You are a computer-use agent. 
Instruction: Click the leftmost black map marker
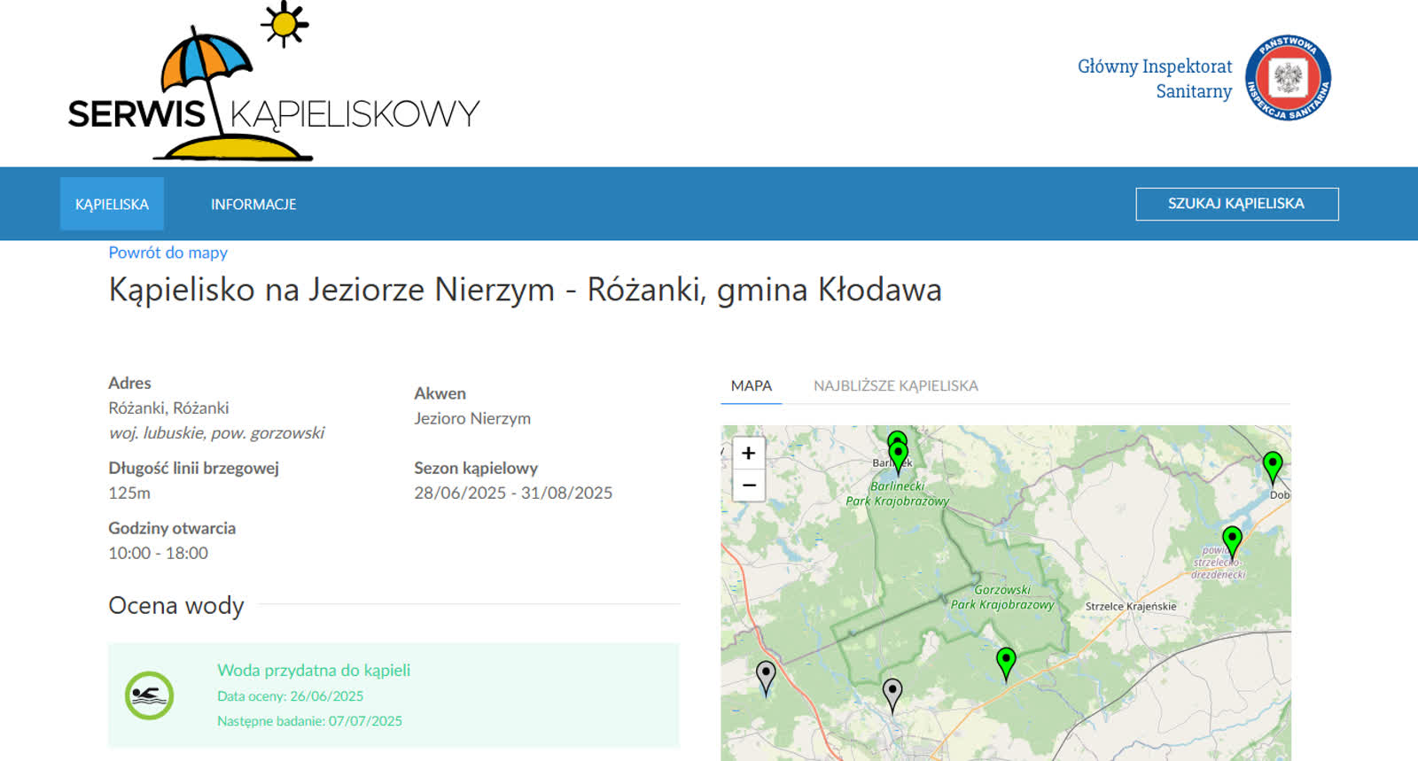pos(766,676)
